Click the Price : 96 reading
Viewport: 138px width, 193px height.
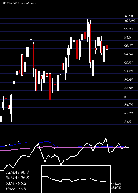click(16, 189)
